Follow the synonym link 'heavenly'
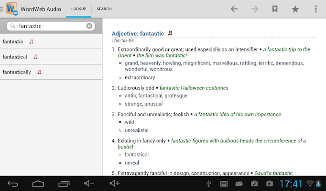 pyautogui.click(x=150, y=63)
